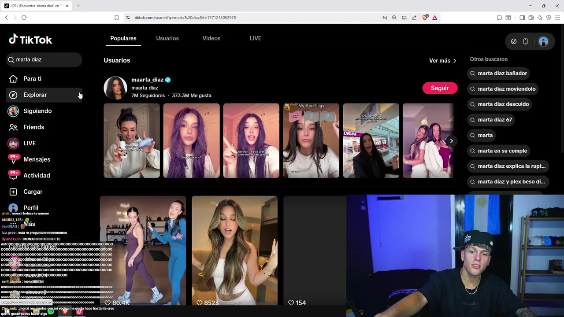The image size is (564, 317).
Task: Select suggestion marta en su cumple
Action: point(499,151)
